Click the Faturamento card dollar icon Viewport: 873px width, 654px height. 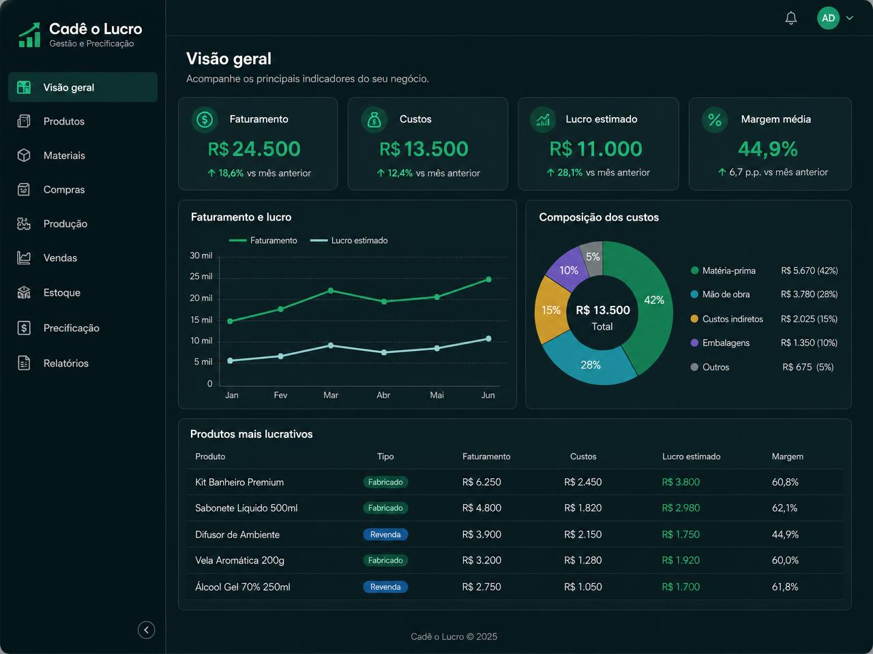point(205,120)
